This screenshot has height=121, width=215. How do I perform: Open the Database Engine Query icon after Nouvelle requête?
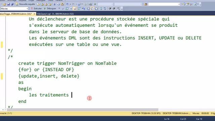[38, 4]
